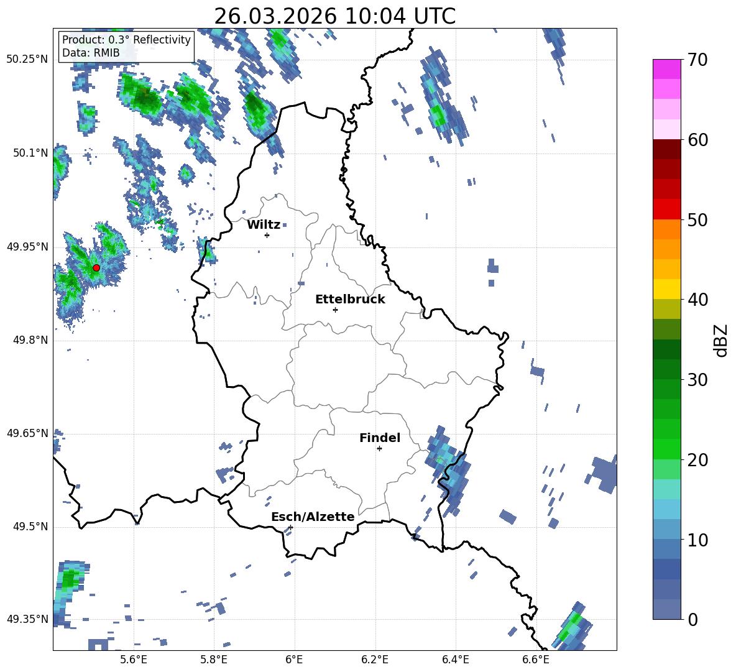Click the 49.65°N latitude label
Image resolution: width=736 pixels, height=672 pixels.
point(27,433)
